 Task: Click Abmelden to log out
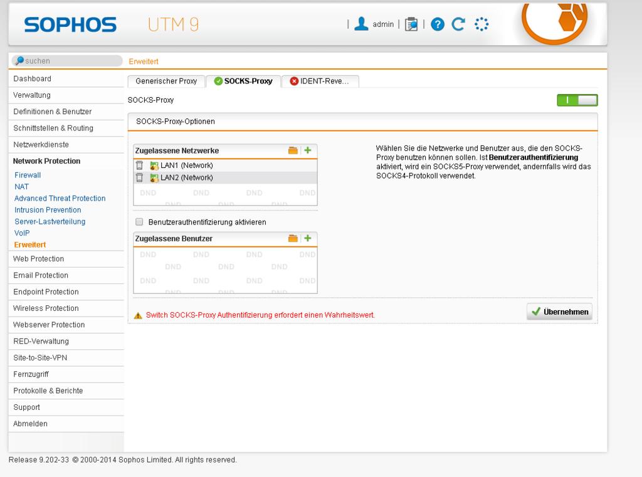tap(66, 424)
